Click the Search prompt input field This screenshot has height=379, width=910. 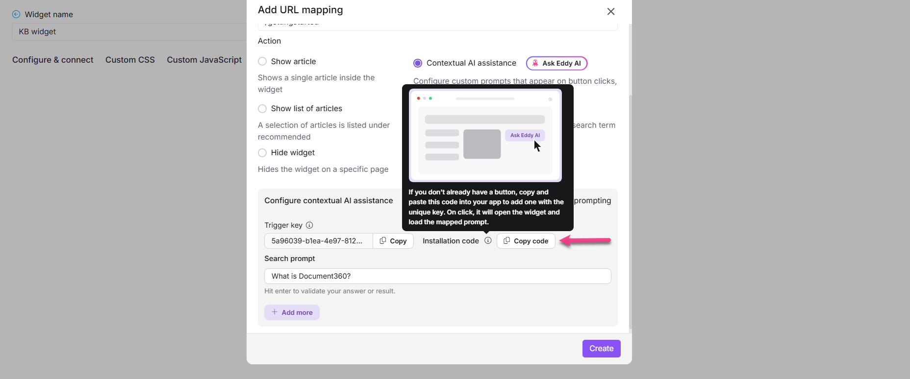tap(438, 276)
